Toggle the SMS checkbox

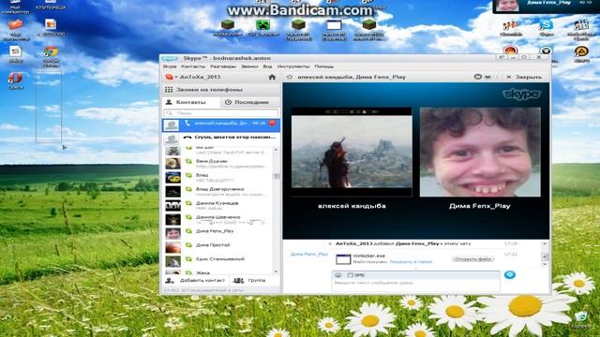[350, 275]
